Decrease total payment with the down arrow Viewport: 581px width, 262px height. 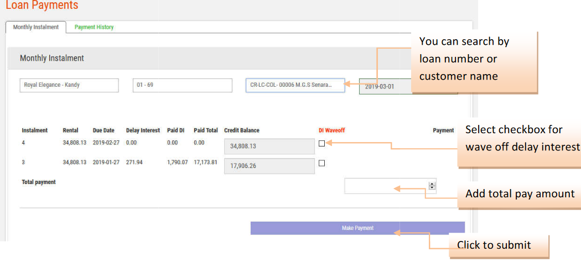(x=432, y=188)
